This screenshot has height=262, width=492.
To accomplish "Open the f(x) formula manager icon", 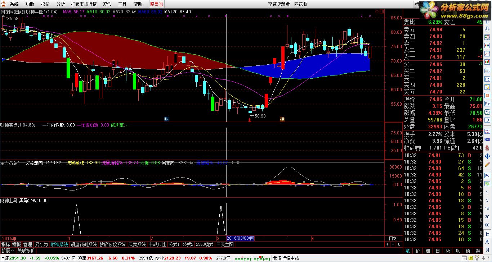I will pos(487,113).
